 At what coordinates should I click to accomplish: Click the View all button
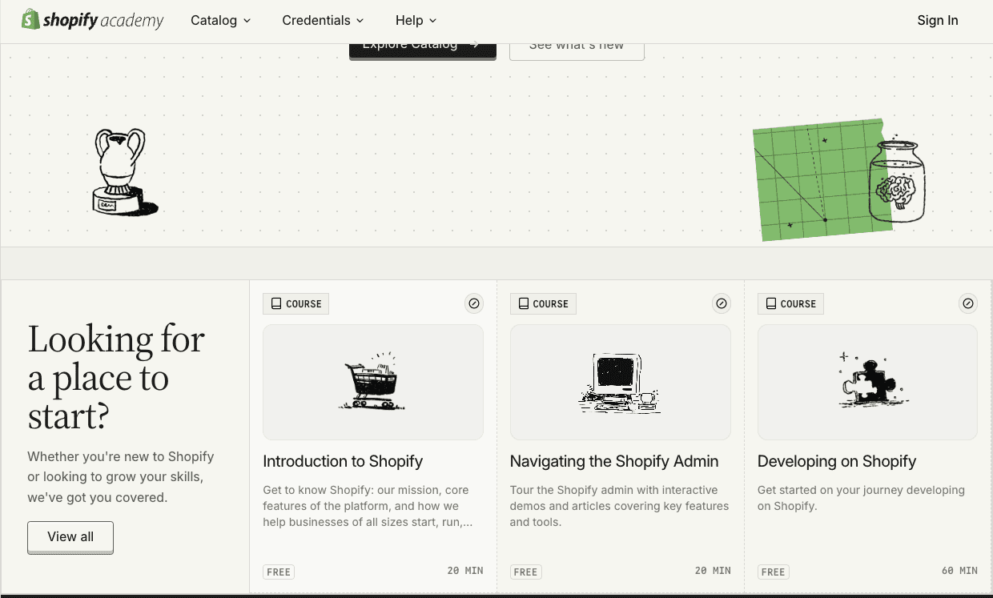[70, 537]
